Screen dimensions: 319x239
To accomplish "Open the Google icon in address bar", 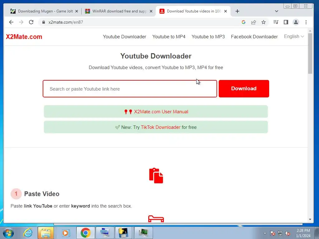I will click(244, 22).
